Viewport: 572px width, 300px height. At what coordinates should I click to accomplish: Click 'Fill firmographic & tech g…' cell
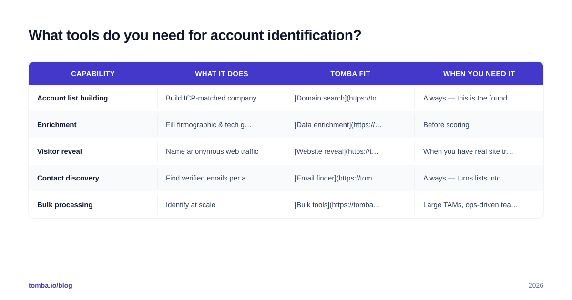tap(222, 125)
